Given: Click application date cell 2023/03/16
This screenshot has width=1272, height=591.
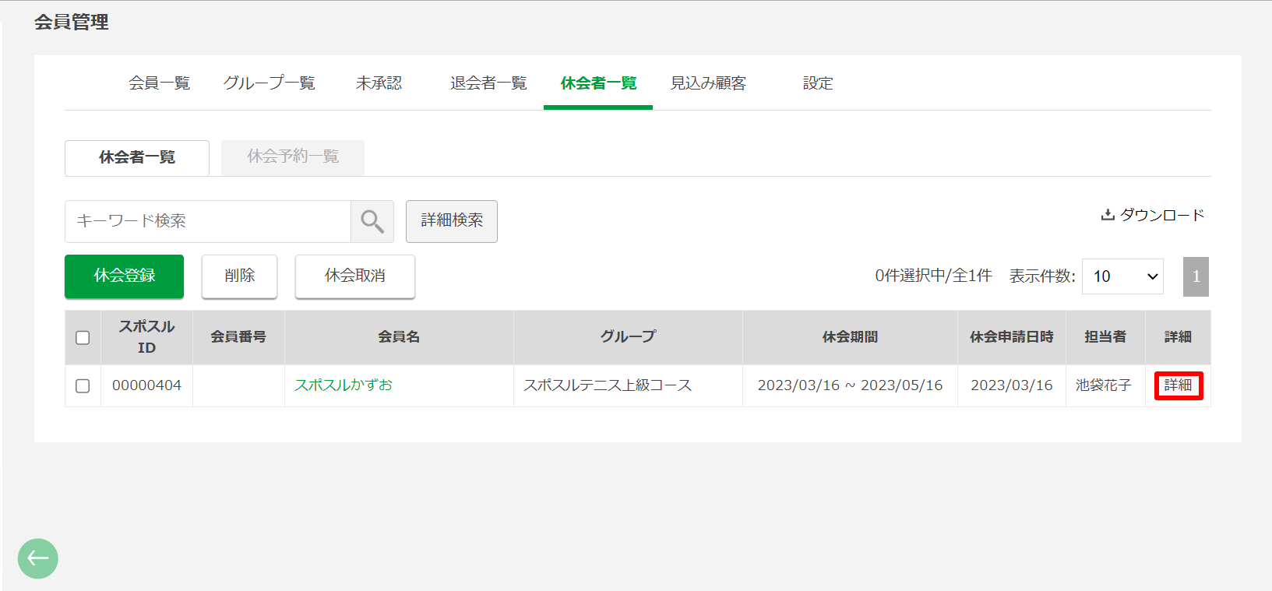Looking at the screenshot, I should pyautogui.click(x=1012, y=385).
